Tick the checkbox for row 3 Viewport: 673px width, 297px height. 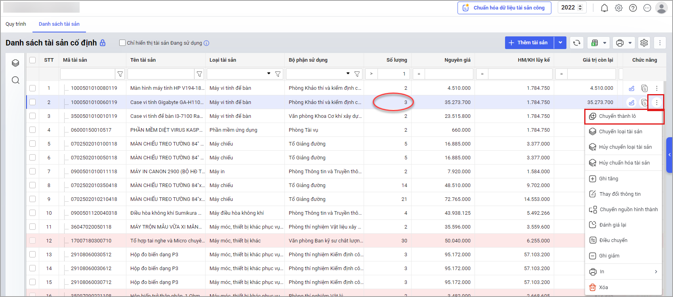(32, 116)
